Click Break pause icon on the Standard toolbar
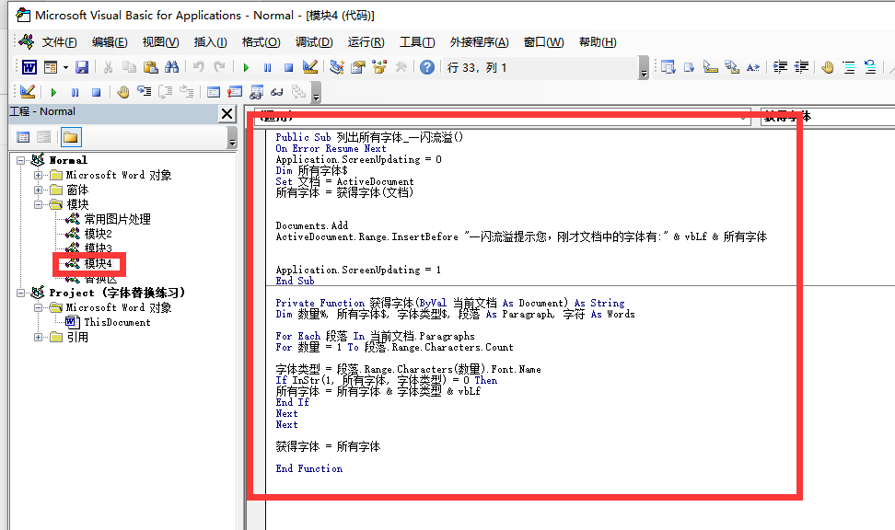 click(267, 67)
